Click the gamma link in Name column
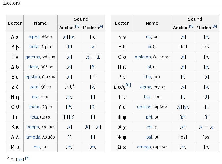Image resolution: width=222 pixels, height=164 pixels. (x=33, y=57)
